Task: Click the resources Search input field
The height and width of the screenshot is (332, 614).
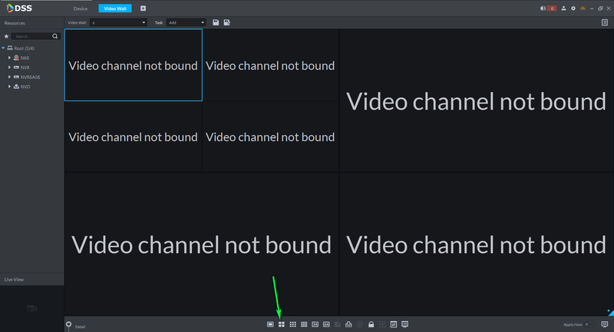Action: 32,36
